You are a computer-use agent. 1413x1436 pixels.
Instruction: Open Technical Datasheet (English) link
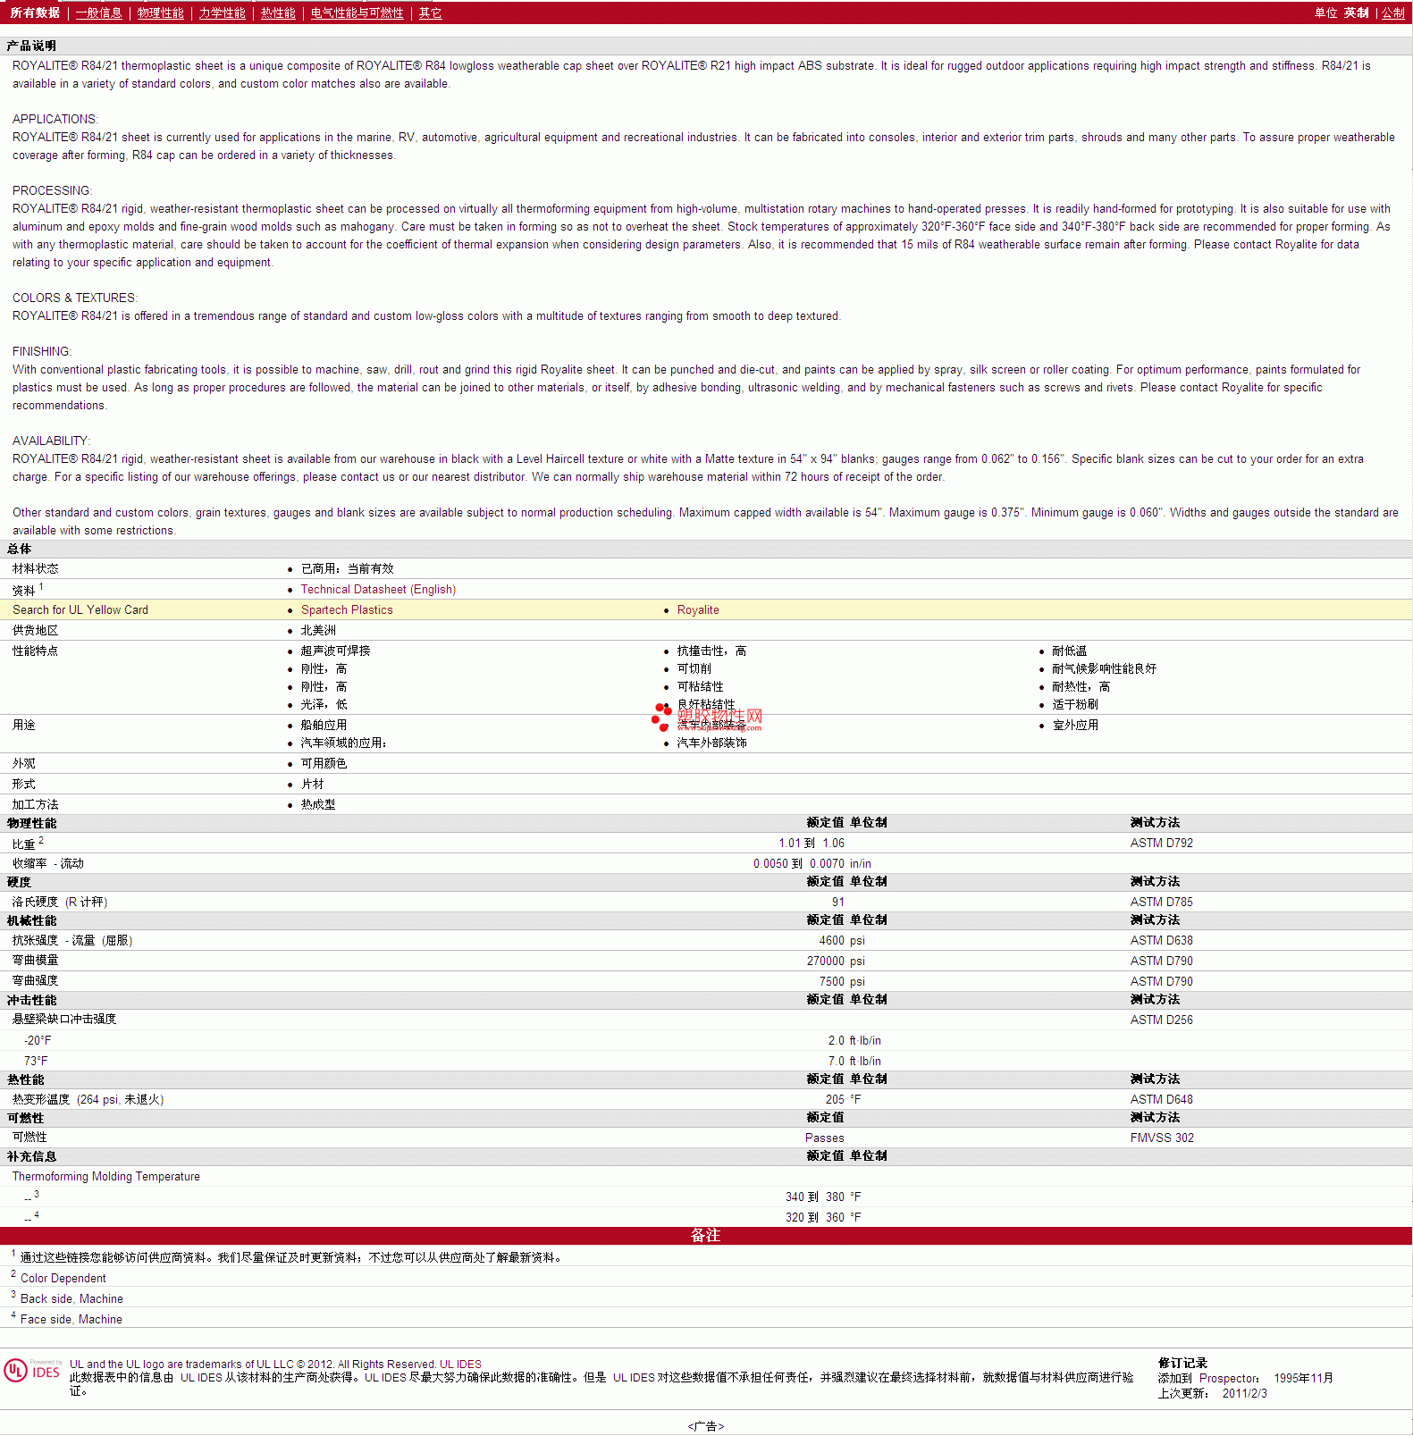tap(378, 589)
